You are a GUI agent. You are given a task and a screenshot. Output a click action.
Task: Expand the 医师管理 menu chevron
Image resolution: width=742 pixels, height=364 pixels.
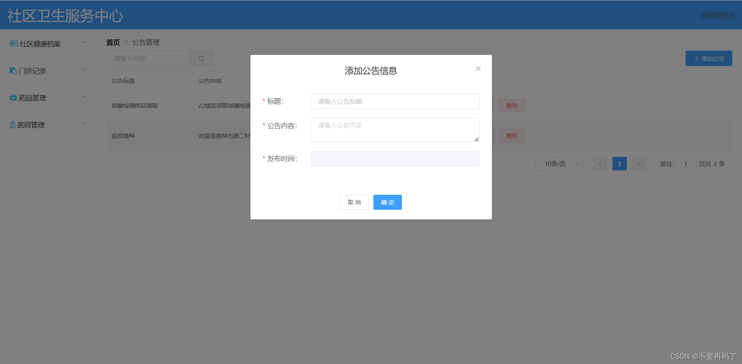[x=84, y=124]
